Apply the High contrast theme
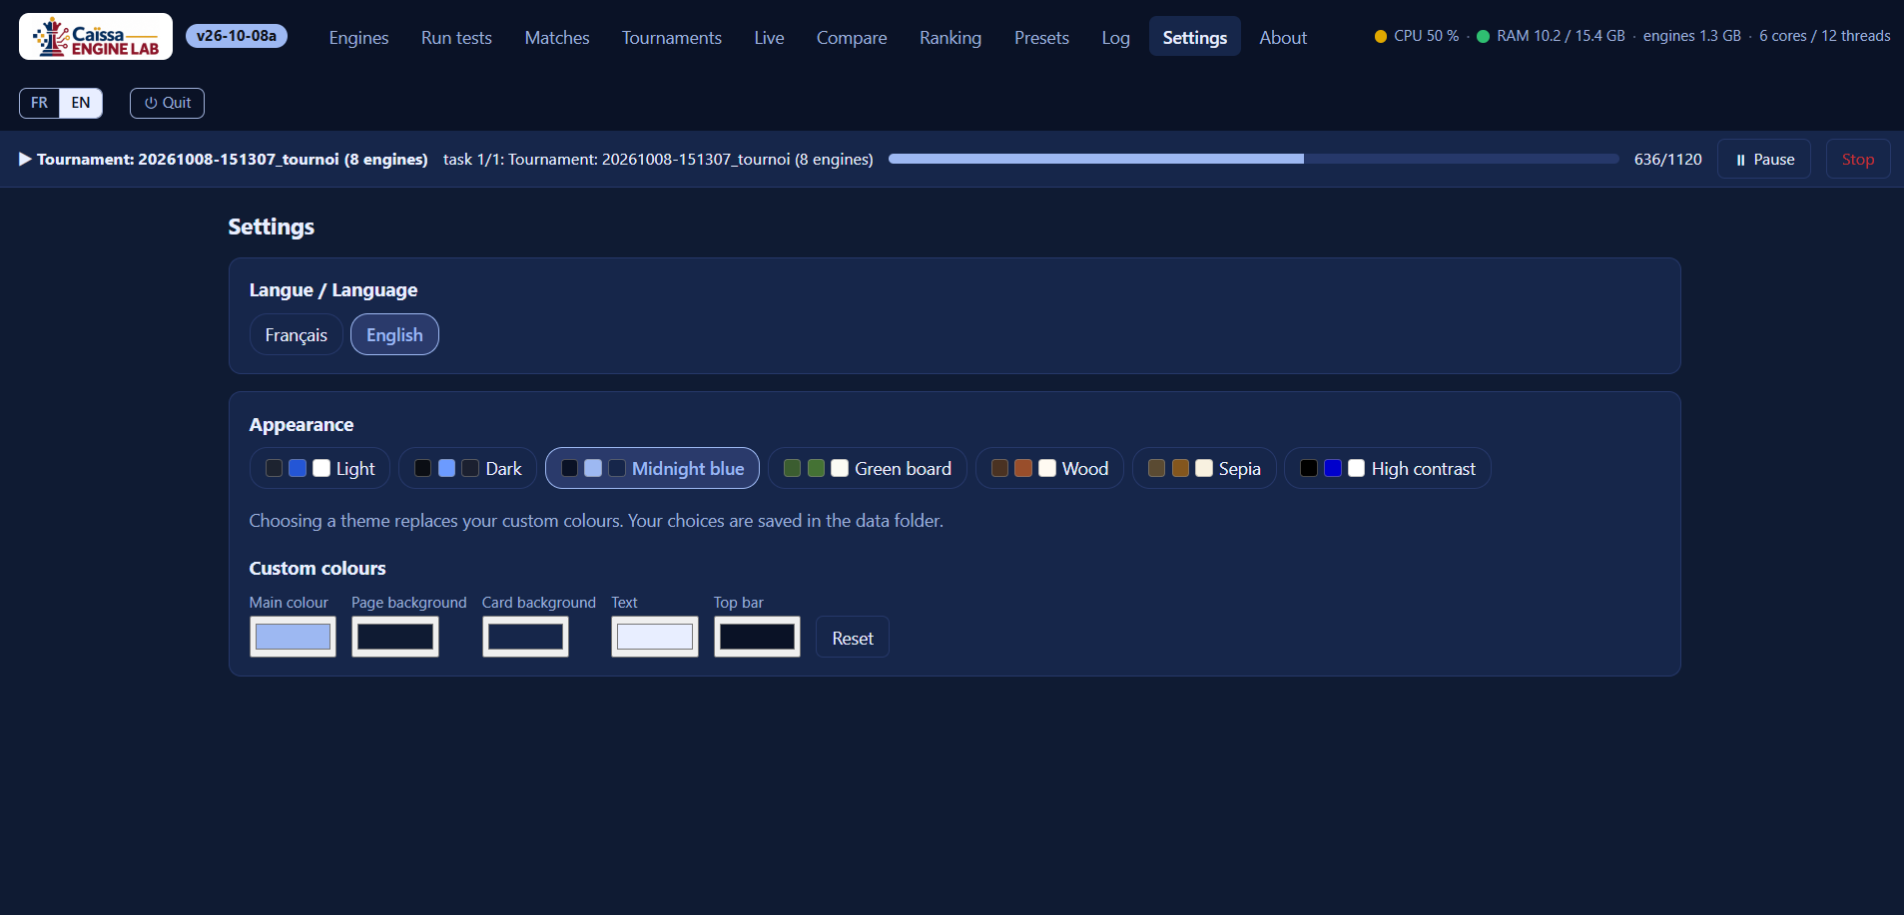 click(1387, 468)
